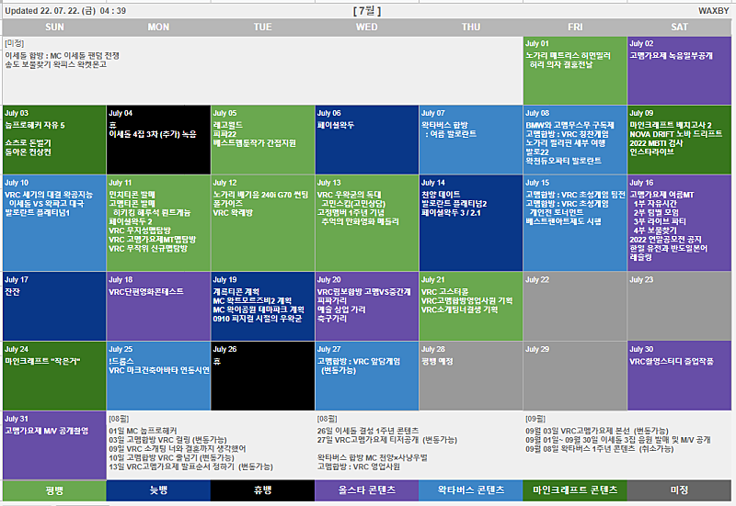Select the TUE column header
Screen dimensions: 736x506
point(263,28)
